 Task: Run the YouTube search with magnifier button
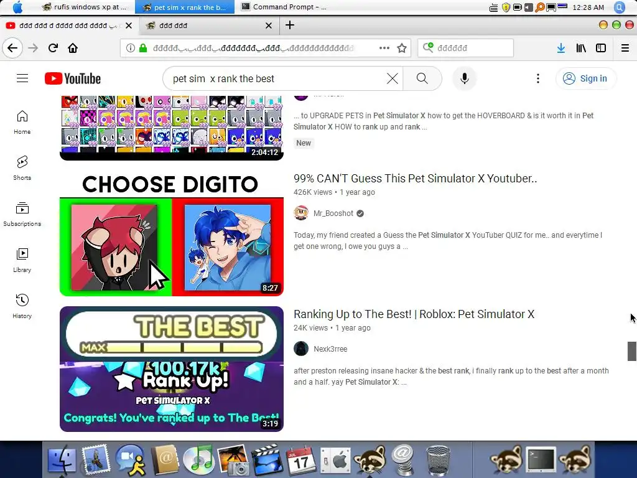422,78
